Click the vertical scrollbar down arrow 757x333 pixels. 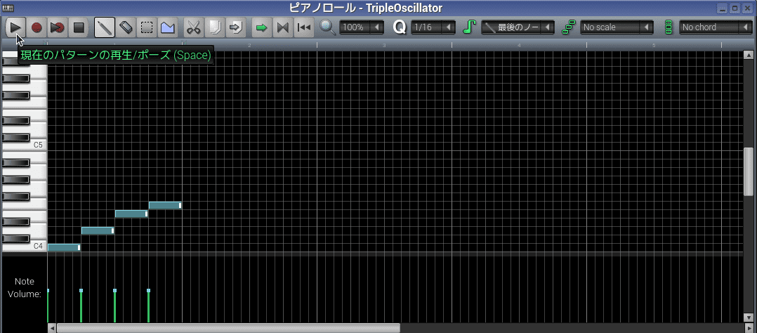749,318
